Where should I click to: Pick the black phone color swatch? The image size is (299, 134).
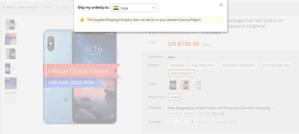[x=173, y=85]
